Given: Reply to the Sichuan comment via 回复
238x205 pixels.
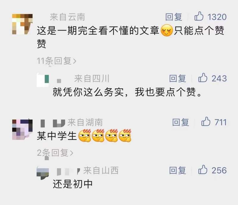Looking at the screenshot, I should 178,78.
